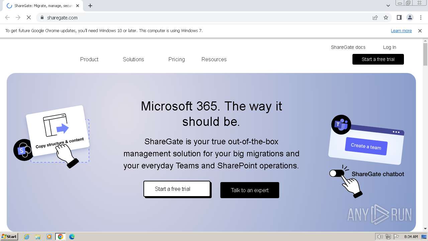Toggle the browser side panel

click(x=399, y=17)
